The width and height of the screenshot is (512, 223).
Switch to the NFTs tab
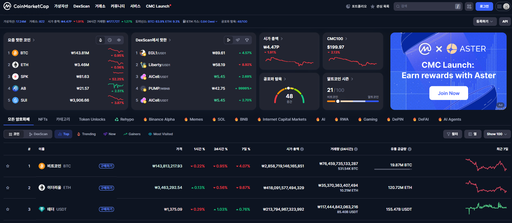pos(43,119)
